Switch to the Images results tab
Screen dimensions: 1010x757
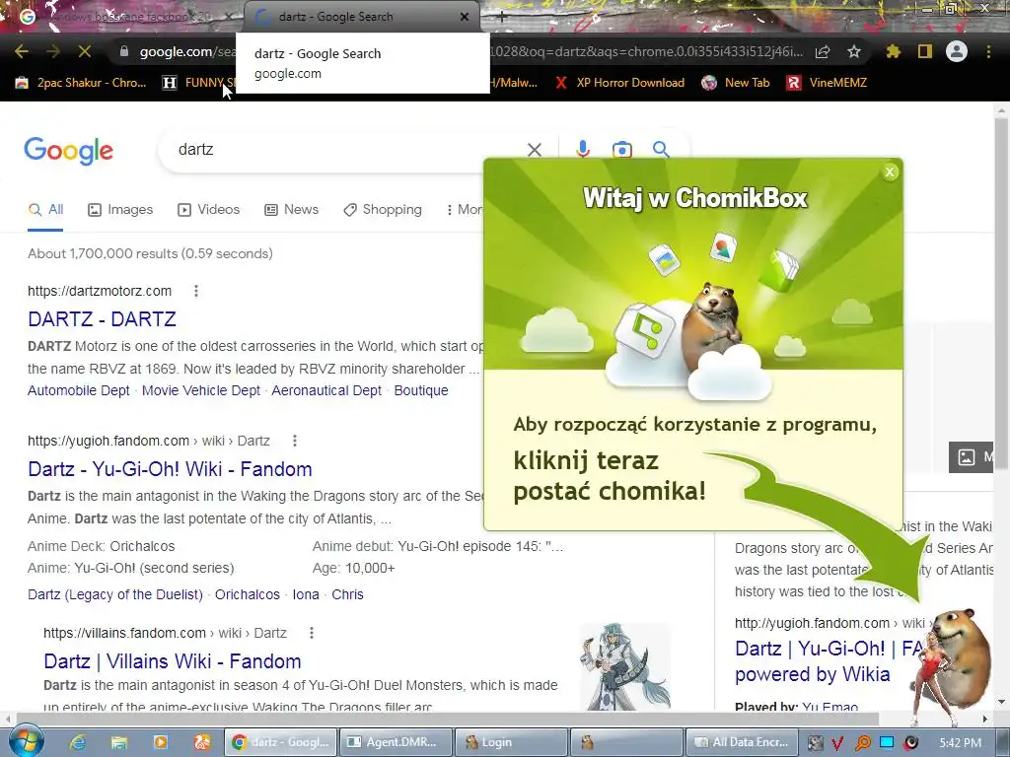pos(120,210)
